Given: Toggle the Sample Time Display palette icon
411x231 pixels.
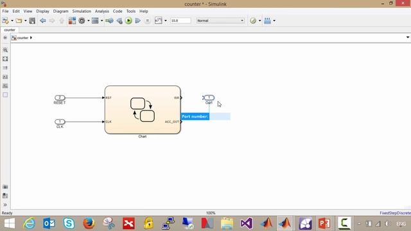Looking at the screenshot, I should tap(5, 68).
